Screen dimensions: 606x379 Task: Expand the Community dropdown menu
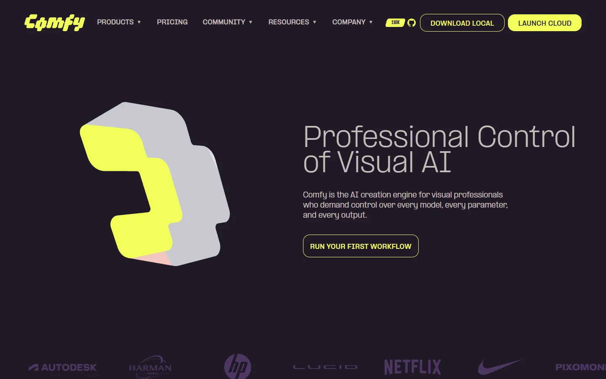(228, 22)
